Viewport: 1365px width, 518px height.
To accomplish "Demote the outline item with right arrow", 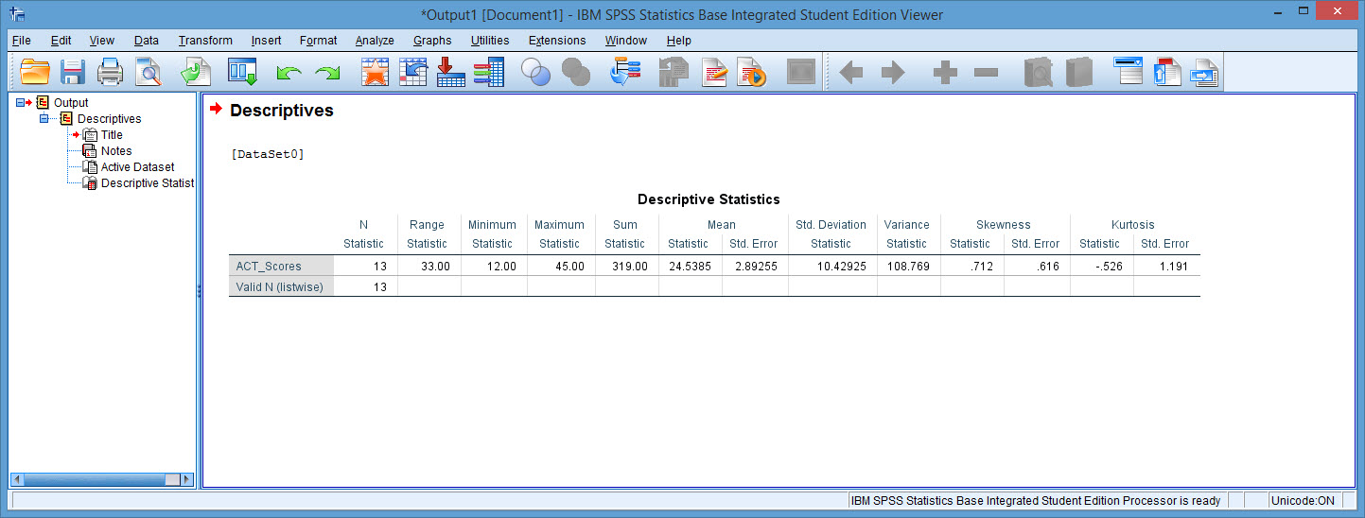I will pos(892,73).
